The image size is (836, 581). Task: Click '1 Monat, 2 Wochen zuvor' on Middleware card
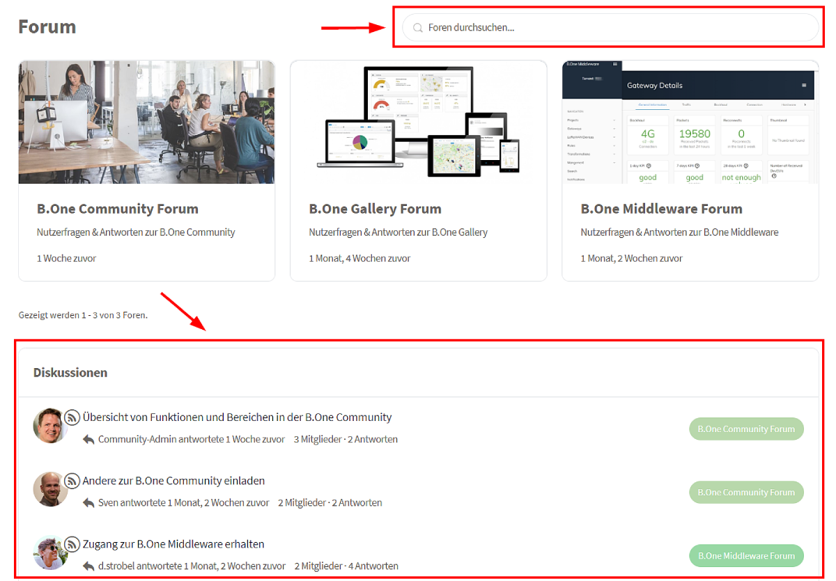click(x=631, y=258)
